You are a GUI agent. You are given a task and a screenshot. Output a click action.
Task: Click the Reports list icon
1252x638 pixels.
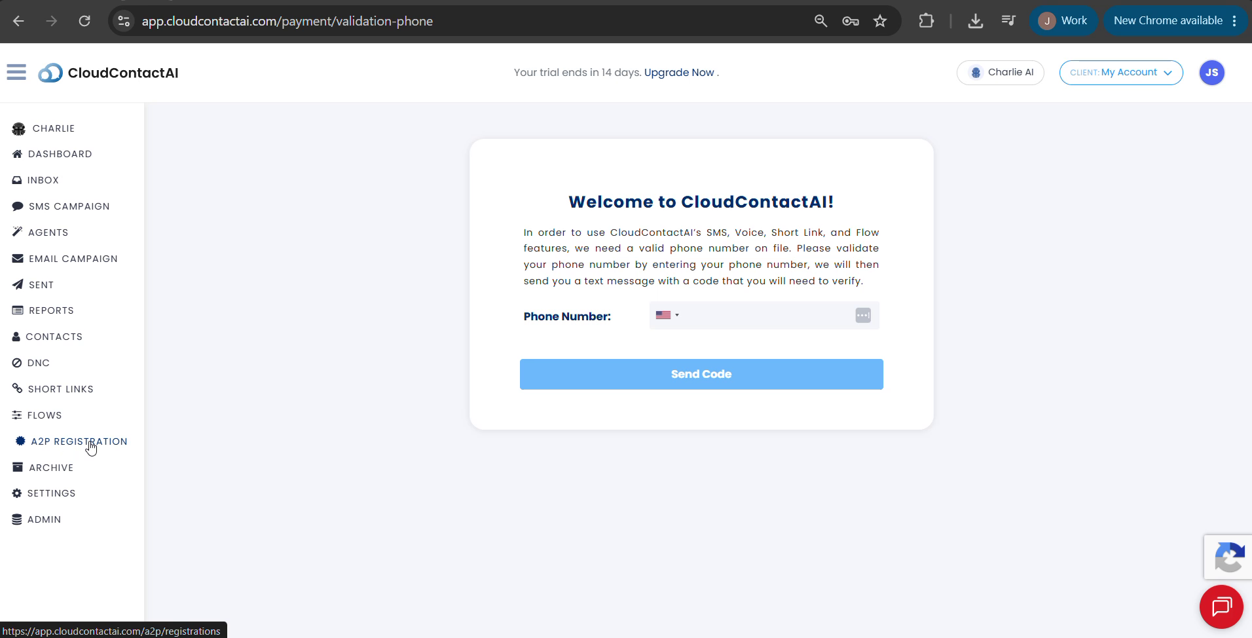pos(18,310)
